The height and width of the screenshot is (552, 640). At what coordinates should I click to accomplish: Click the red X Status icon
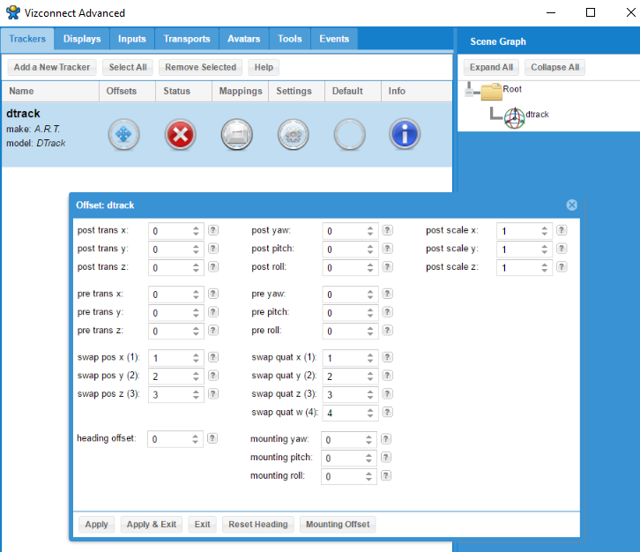coord(181,135)
